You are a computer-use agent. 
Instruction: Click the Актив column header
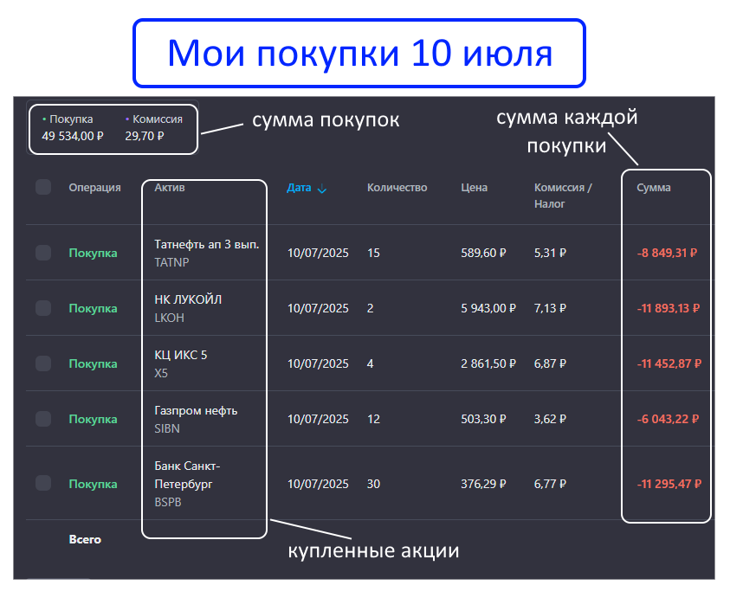[170, 188]
